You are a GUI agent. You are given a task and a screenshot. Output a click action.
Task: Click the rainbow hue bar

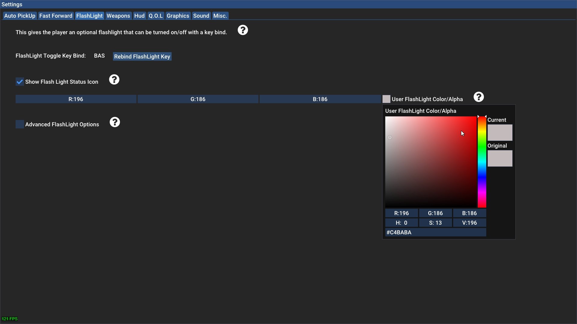pyautogui.click(x=482, y=162)
